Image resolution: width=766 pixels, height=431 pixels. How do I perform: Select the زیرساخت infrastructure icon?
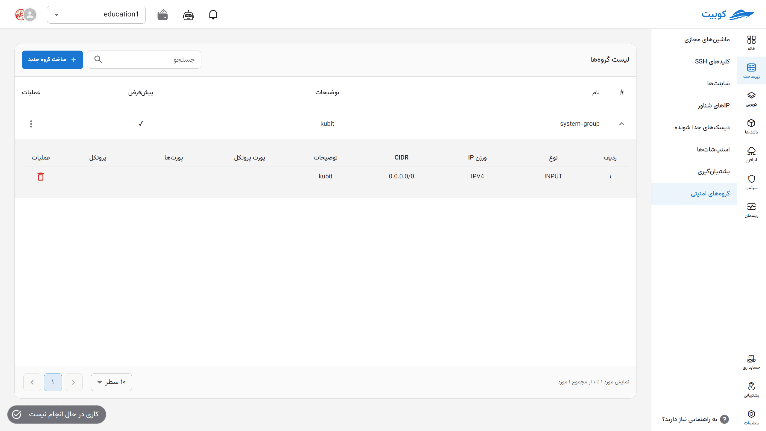(751, 71)
